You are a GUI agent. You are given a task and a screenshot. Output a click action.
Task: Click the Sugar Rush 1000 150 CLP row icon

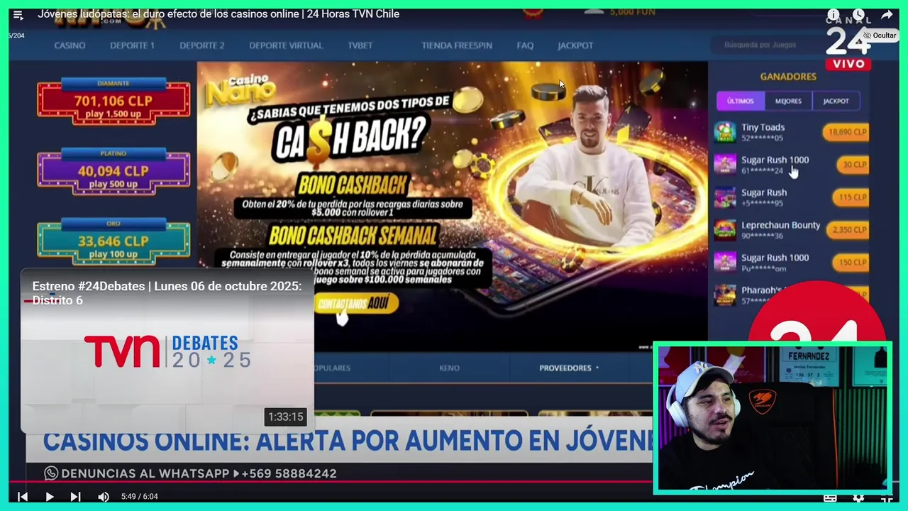(725, 263)
